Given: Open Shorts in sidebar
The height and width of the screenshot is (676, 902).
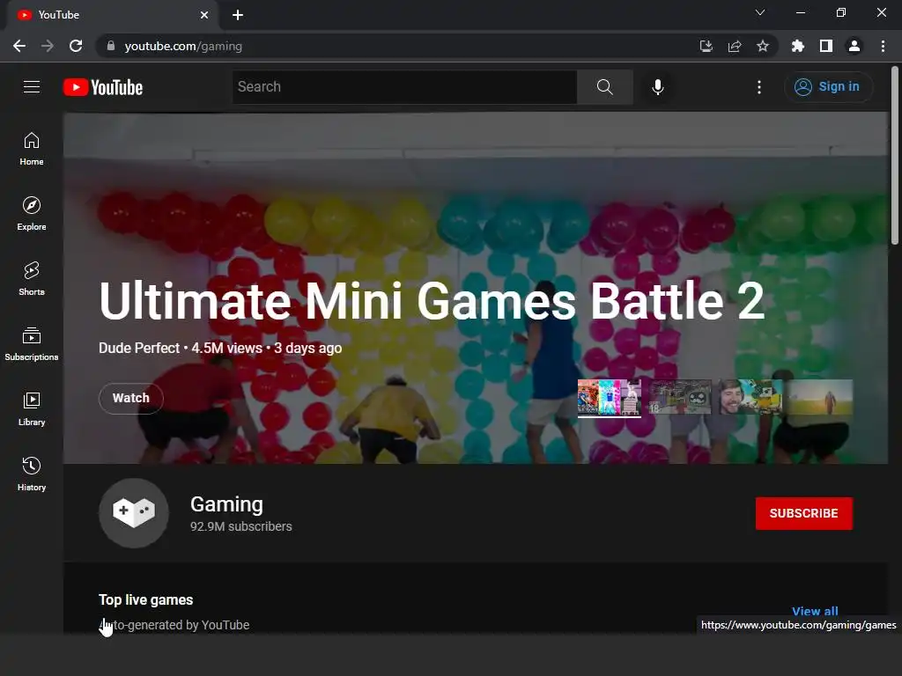Looking at the screenshot, I should click(32, 279).
